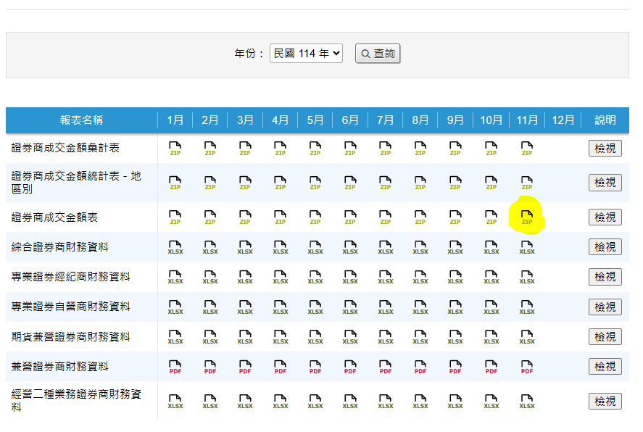Download July ZIP for 證券商成交金額彙計表
This screenshot has height=432, width=643.
coord(386,149)
